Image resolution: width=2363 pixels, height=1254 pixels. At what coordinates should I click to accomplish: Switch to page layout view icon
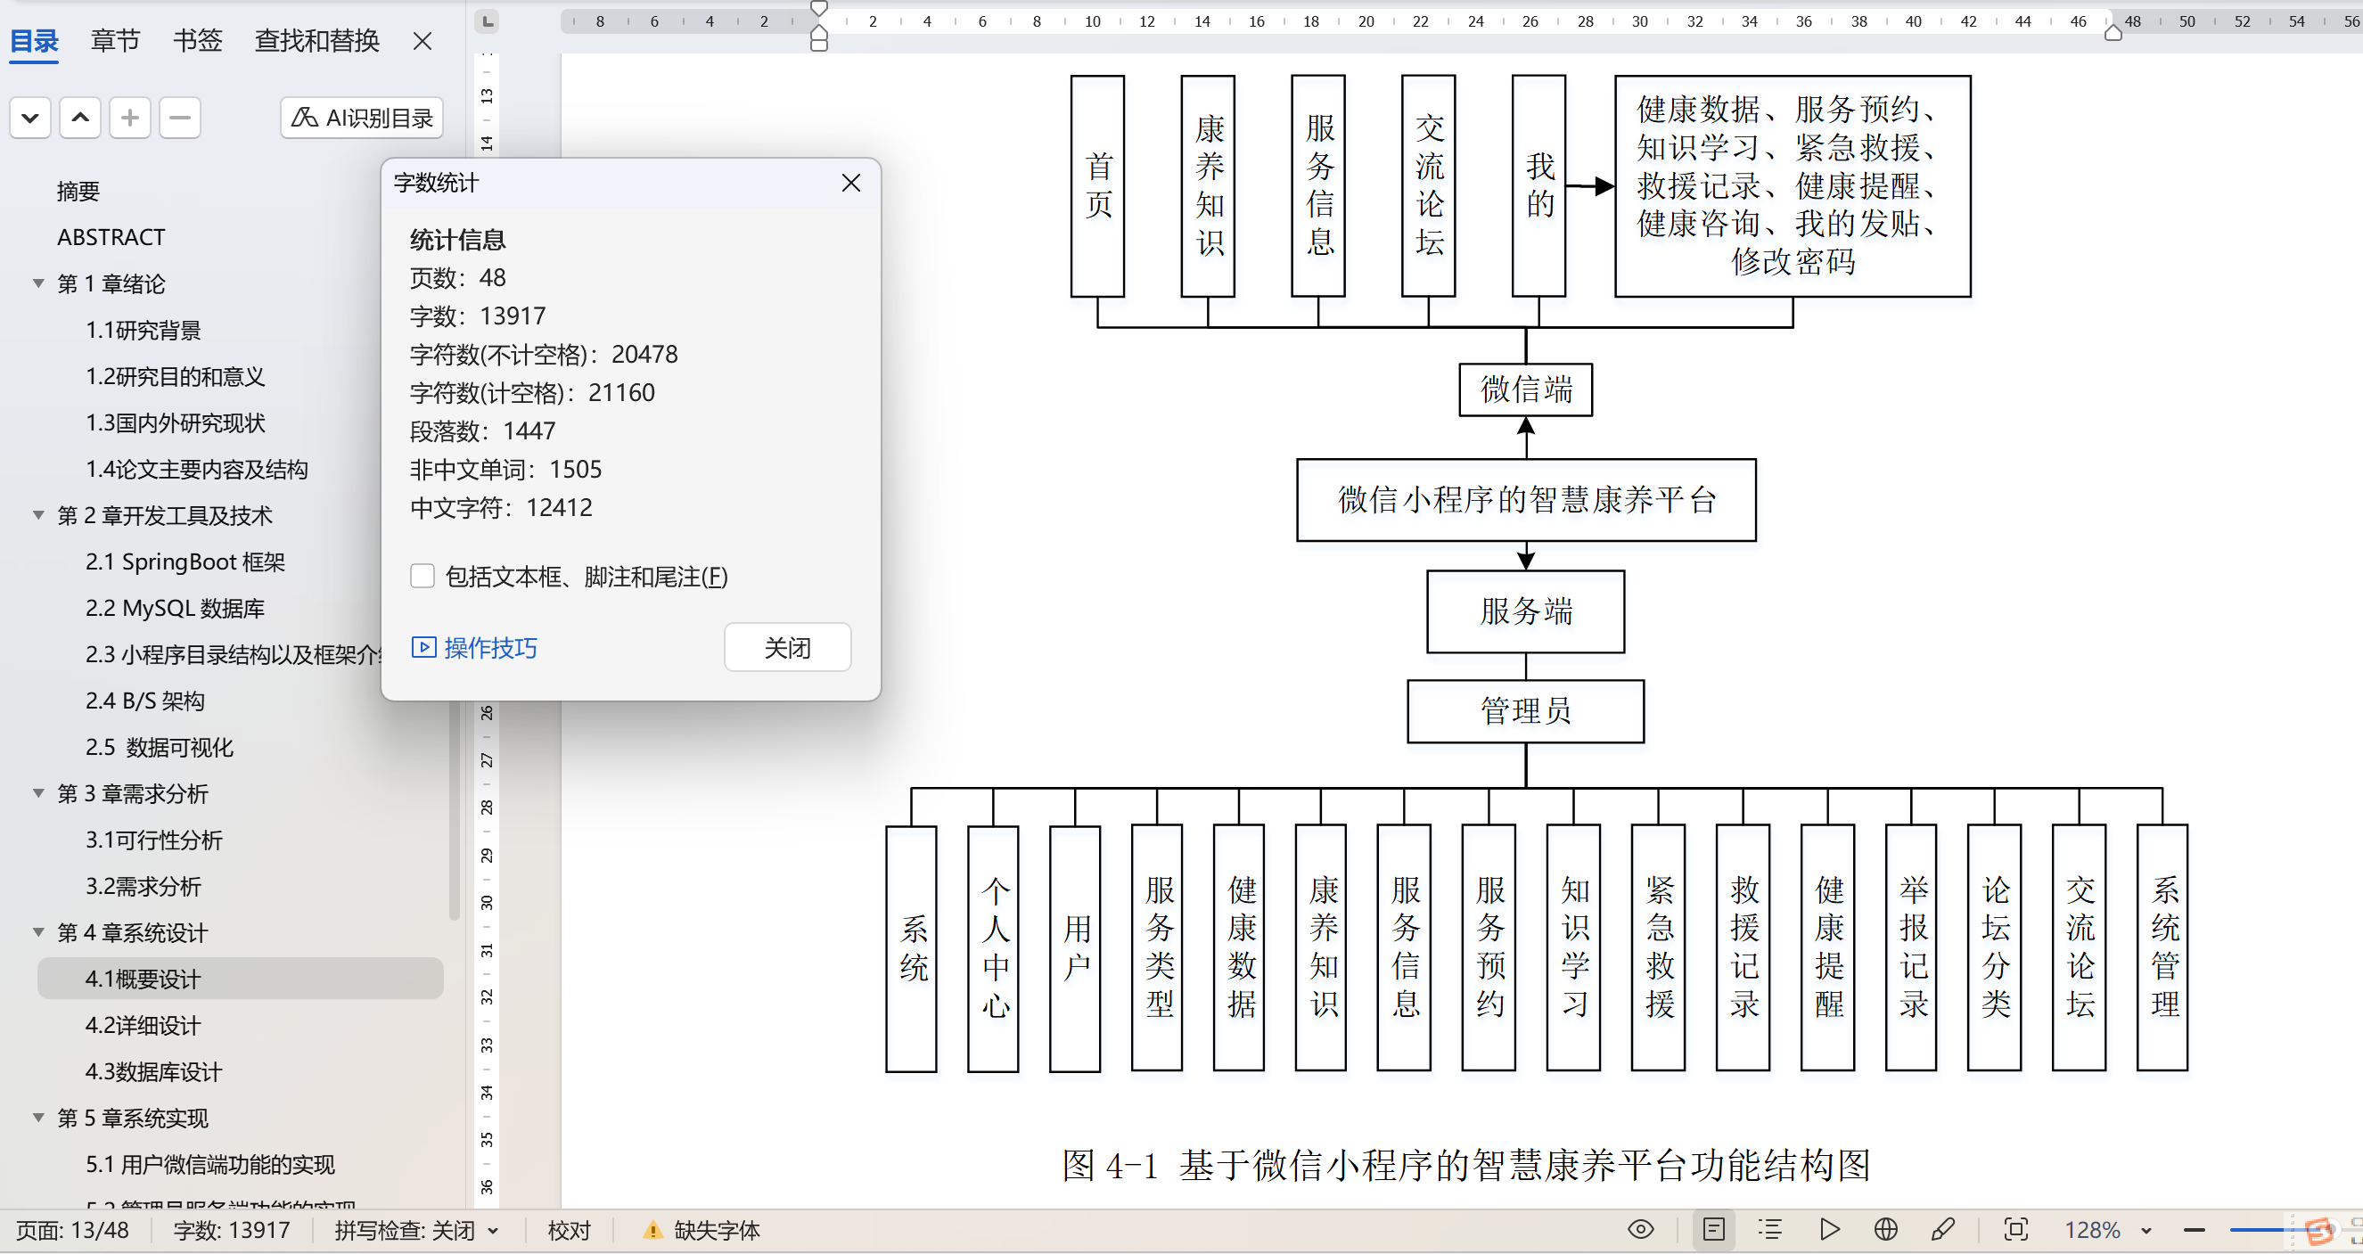tap(1712, 1229)
